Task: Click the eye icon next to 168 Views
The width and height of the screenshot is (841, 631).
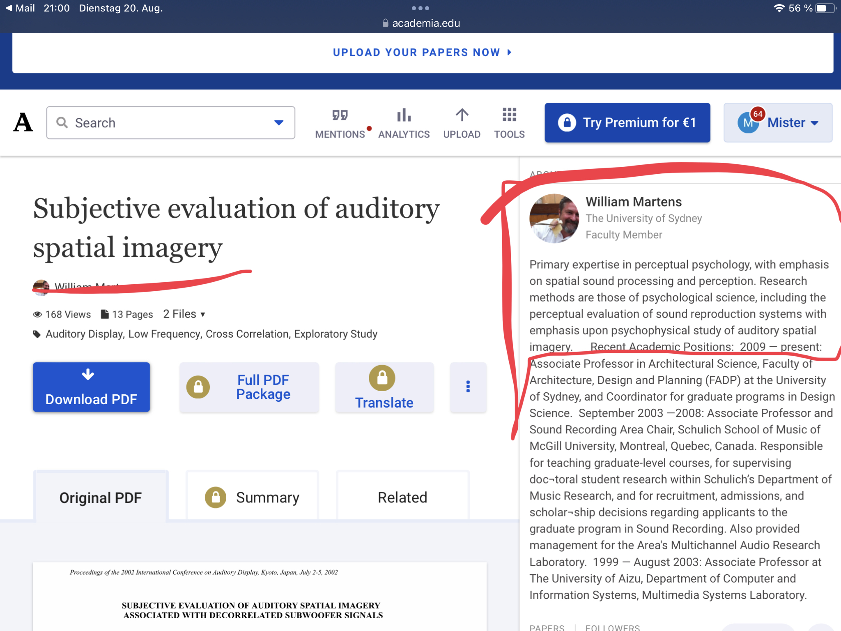Action: tap(37, 315)
